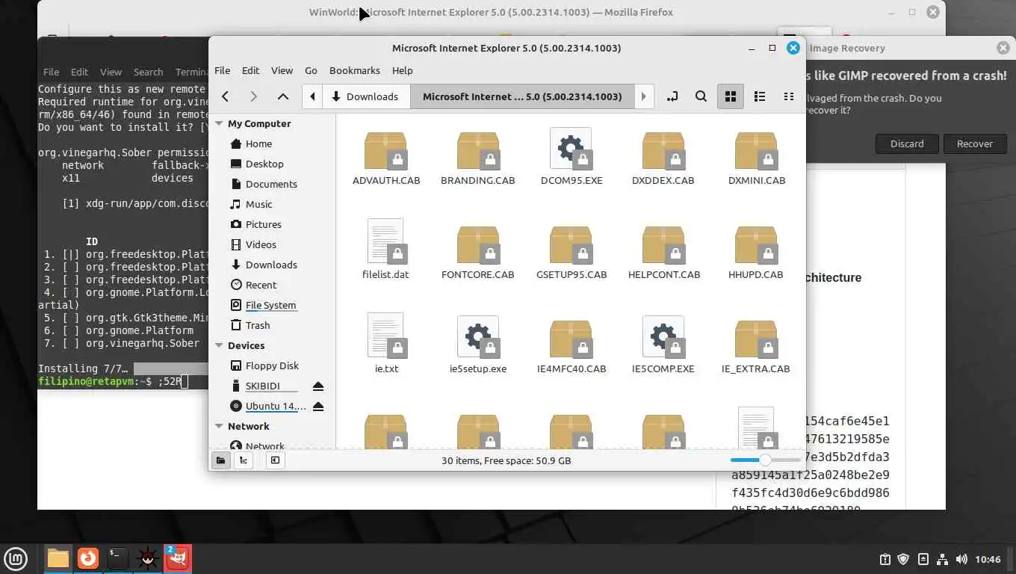The width and height of the screenshot is (1016, 574).
Task: Click Downloads in the path bar
Action: tap(365, 96)
